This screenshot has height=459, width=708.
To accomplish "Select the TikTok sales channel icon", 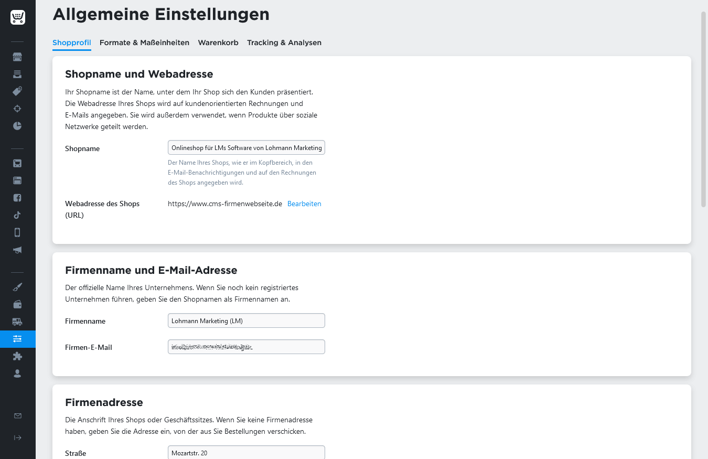I will [x=17, y=215].
